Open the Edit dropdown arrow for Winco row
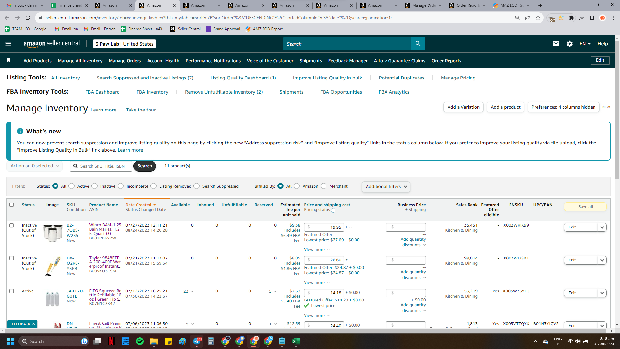This screenshot has width=620, height=349. click(602, 227)
